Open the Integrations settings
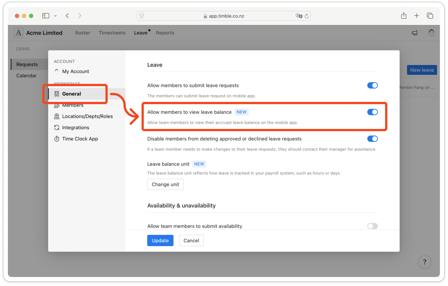The image size is (448, 286). coord(76,128)
